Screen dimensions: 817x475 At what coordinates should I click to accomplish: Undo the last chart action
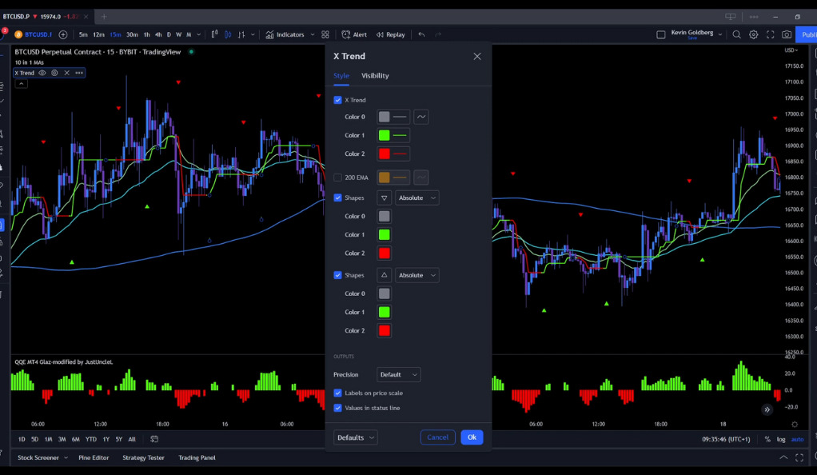[x=421, y=35]
